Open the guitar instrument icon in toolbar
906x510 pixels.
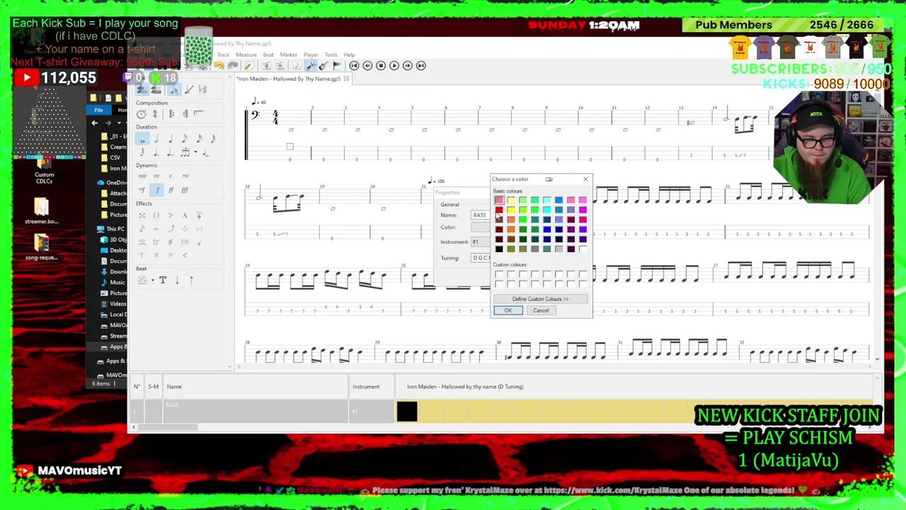[x=323, y=66]
